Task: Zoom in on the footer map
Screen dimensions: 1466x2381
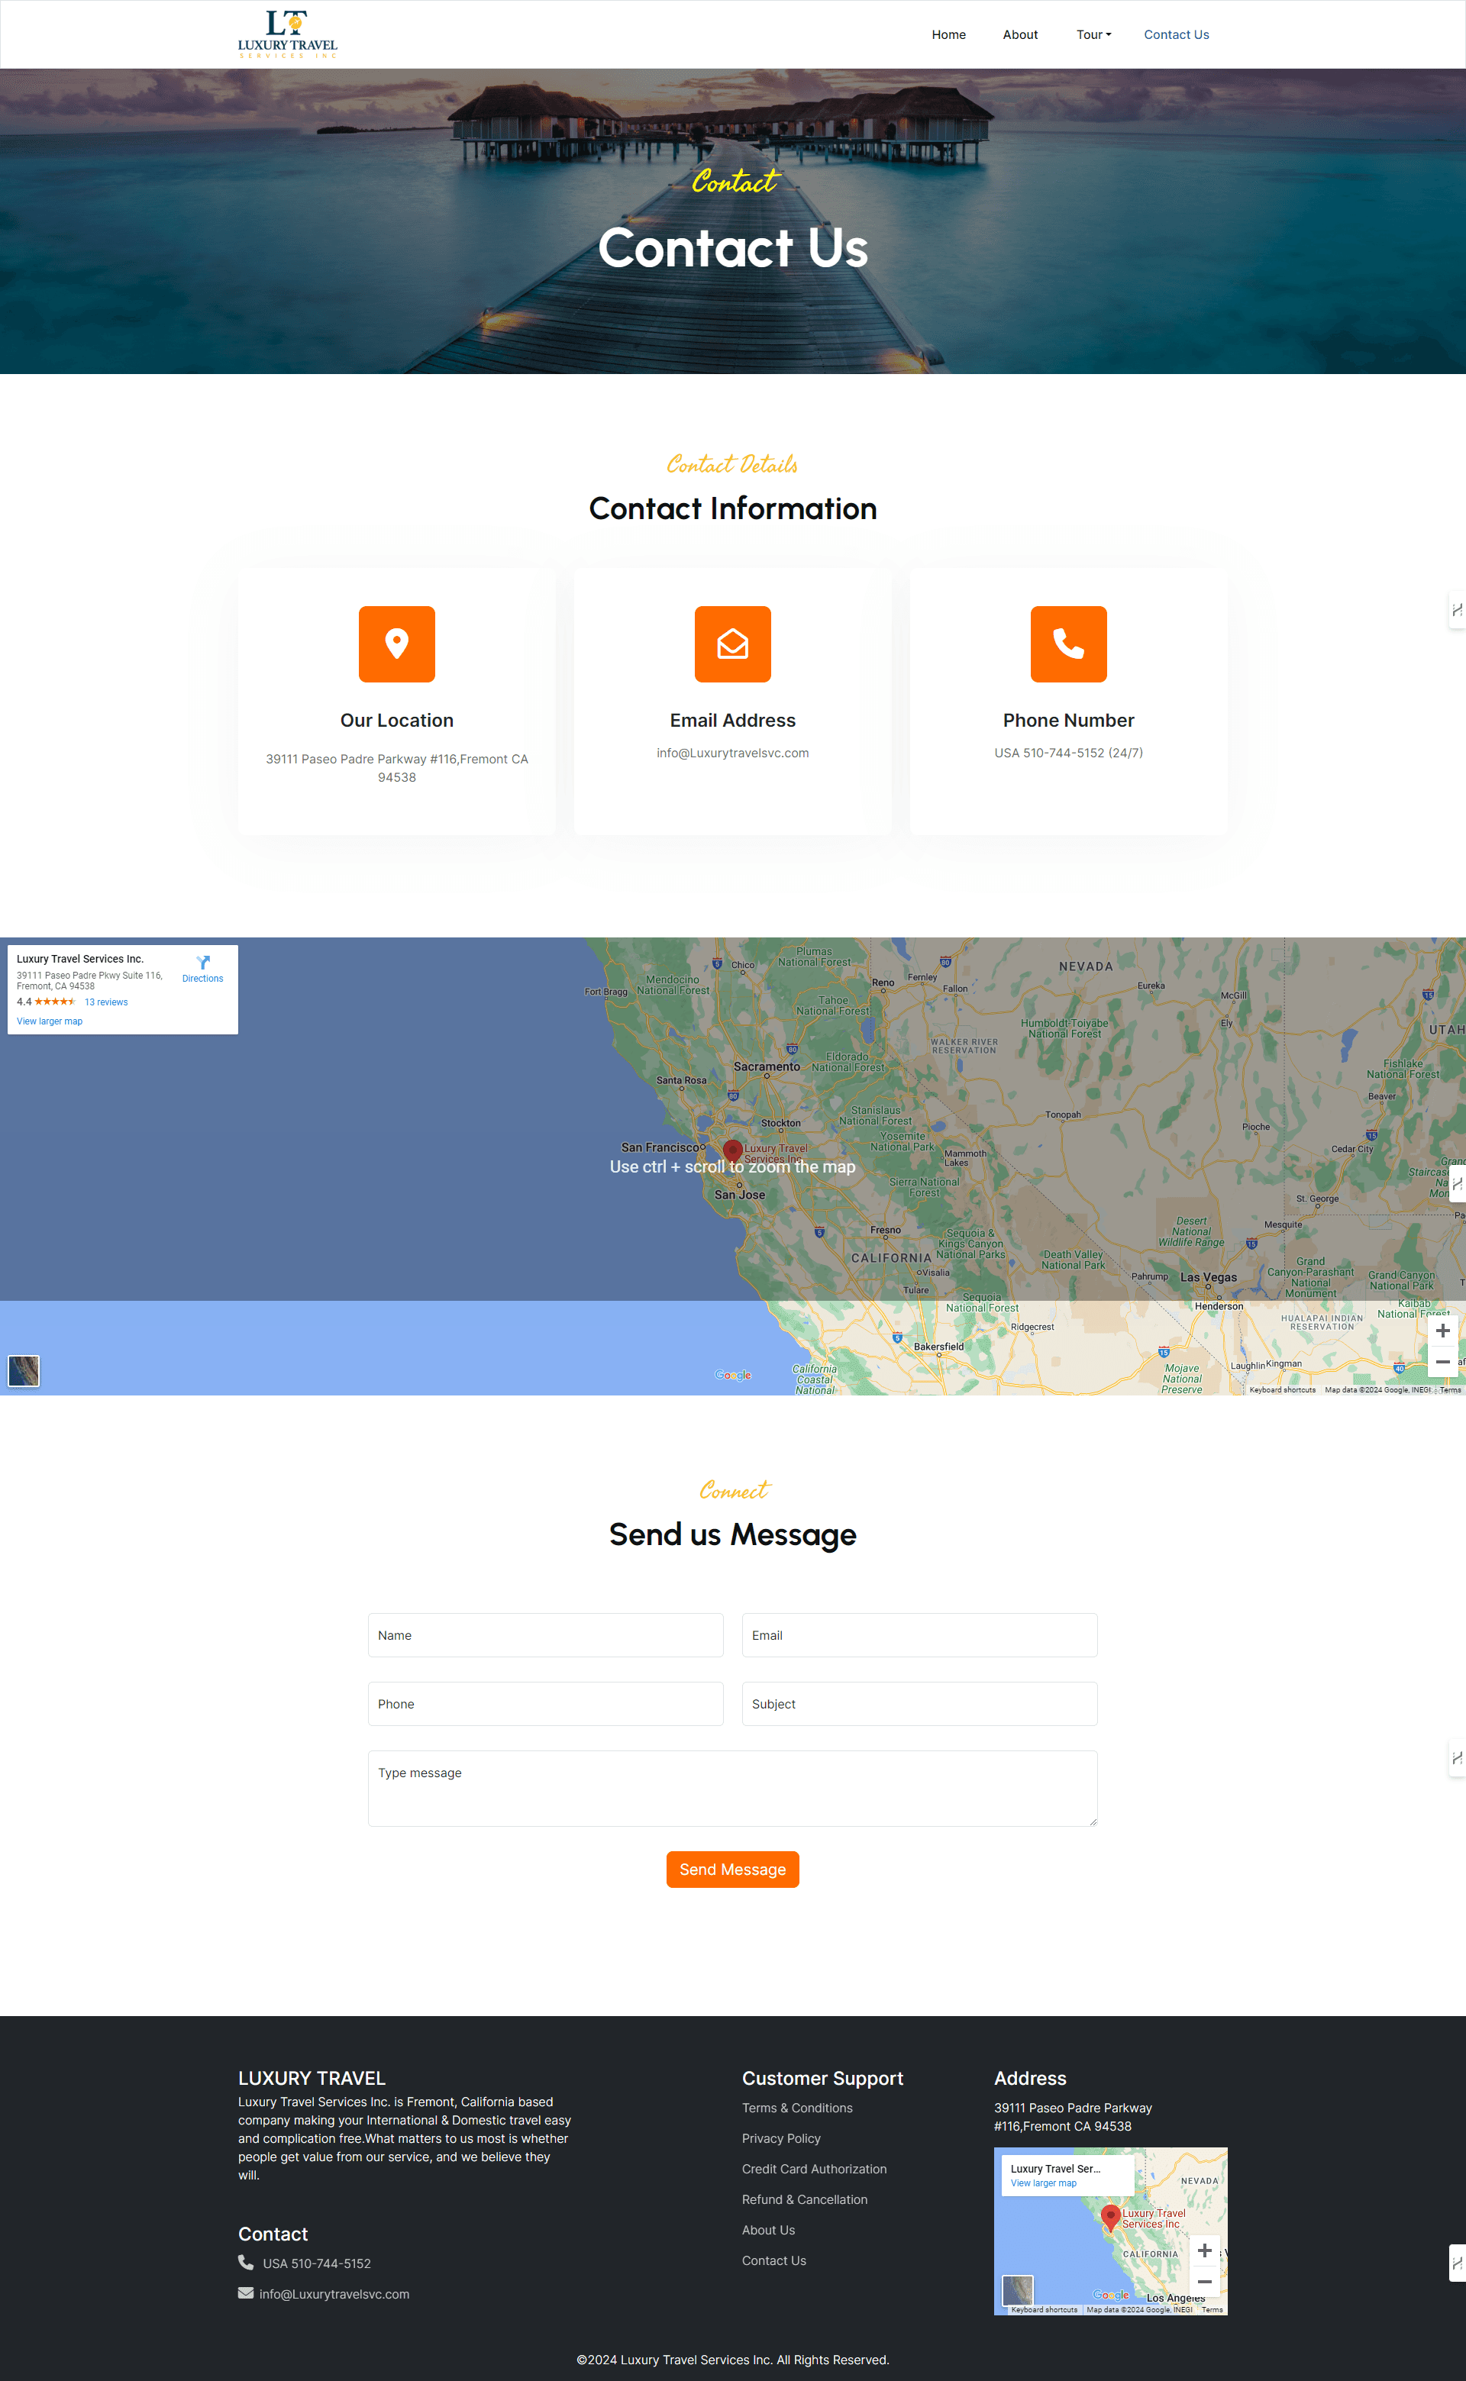Action: coord(1203,2250)
